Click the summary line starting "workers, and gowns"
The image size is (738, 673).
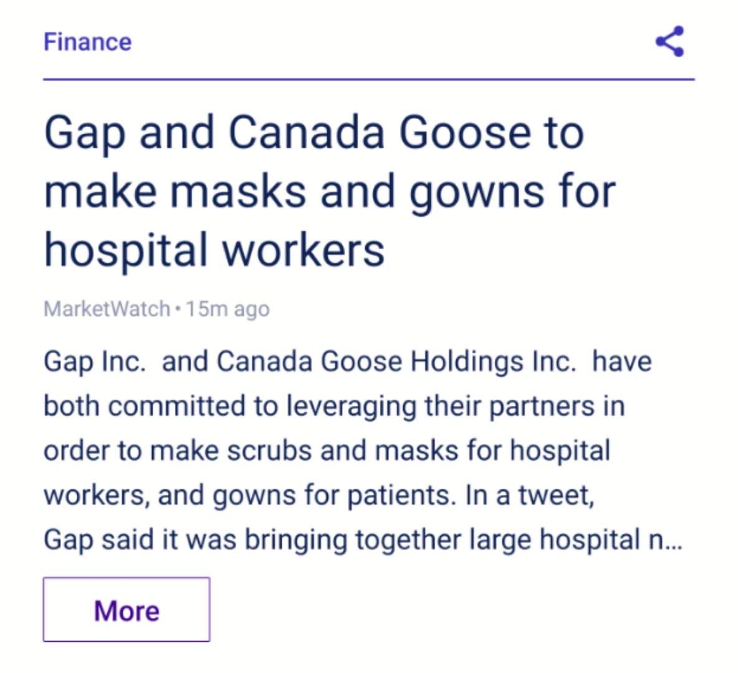pos(319,495)
